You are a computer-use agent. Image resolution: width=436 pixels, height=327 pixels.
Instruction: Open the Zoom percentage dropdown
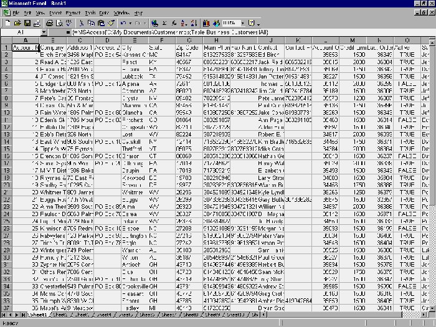click(x=243, y=22)
